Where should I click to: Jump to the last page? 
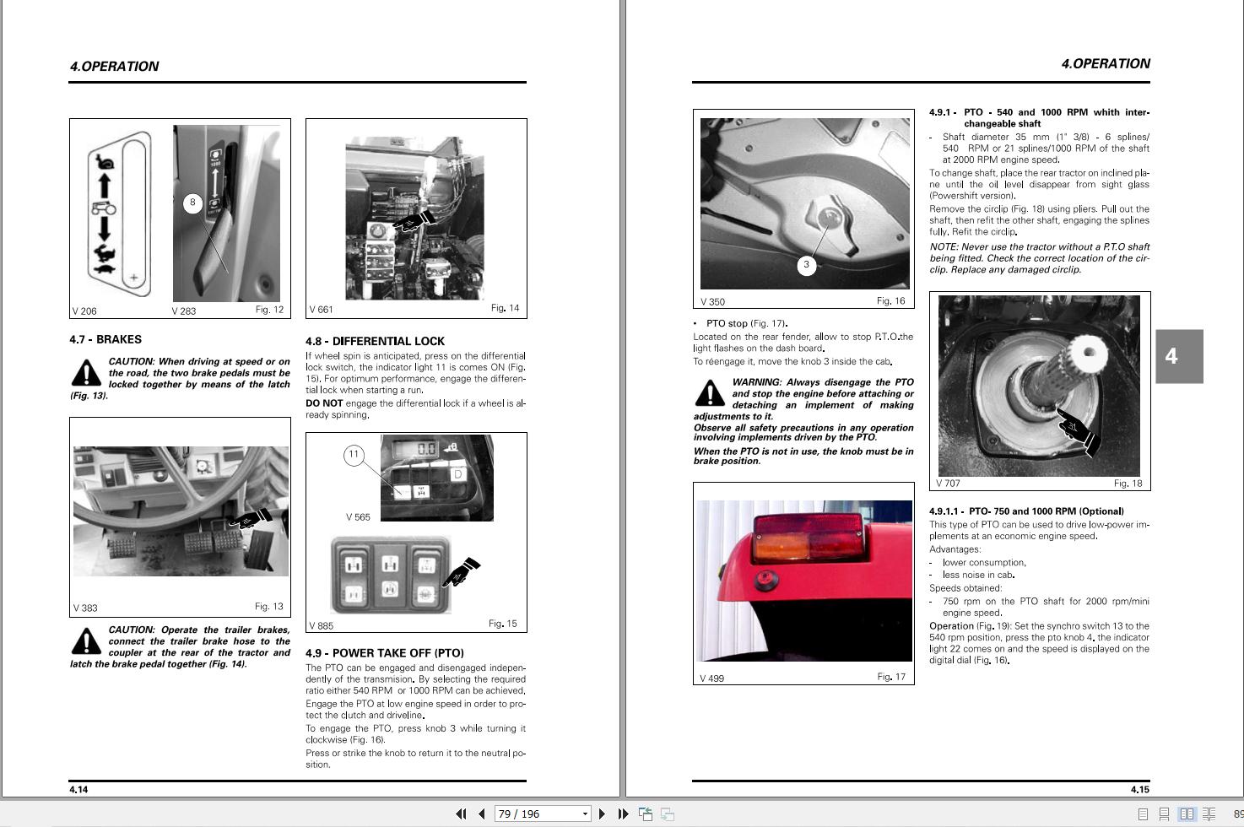(623, 813)
